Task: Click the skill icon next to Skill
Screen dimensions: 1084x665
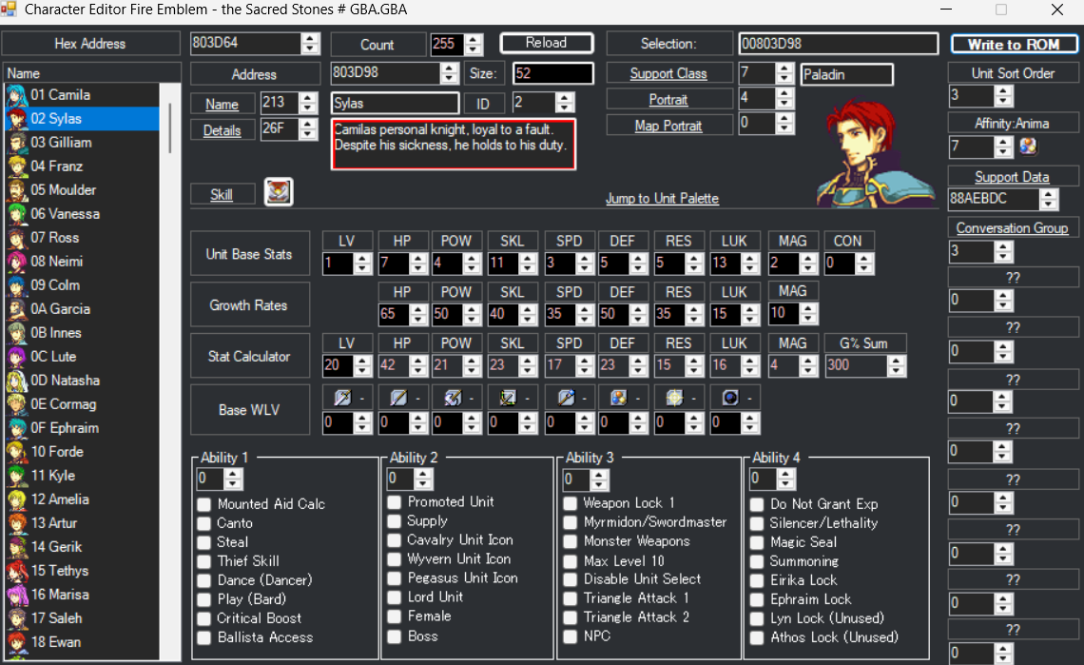Action: click(x=279, y=192)
